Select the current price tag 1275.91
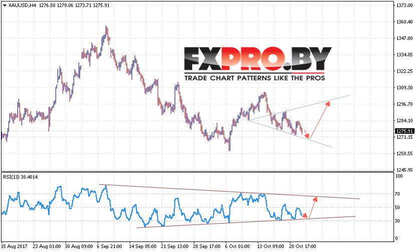This screenshot has height=252, width=415. (404, 131)
